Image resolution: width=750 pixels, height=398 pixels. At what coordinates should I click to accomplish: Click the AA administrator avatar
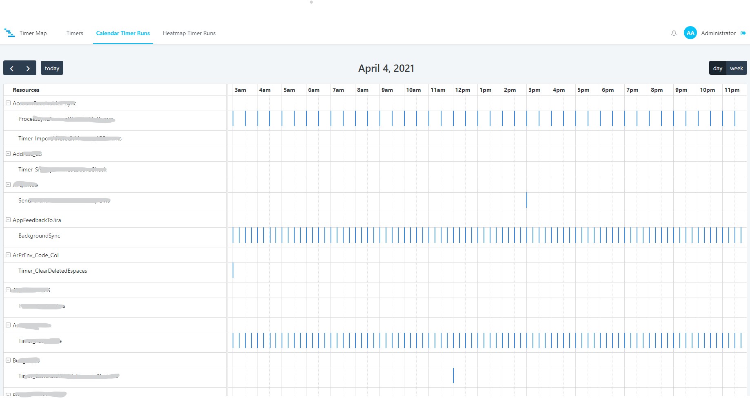pyautogui.click(x=690, y=33)
